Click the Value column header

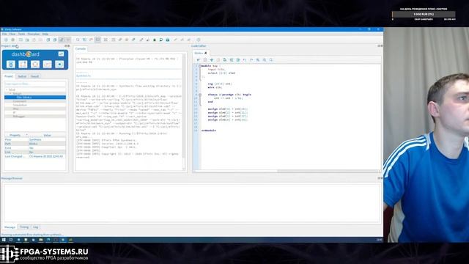[47, 135]
